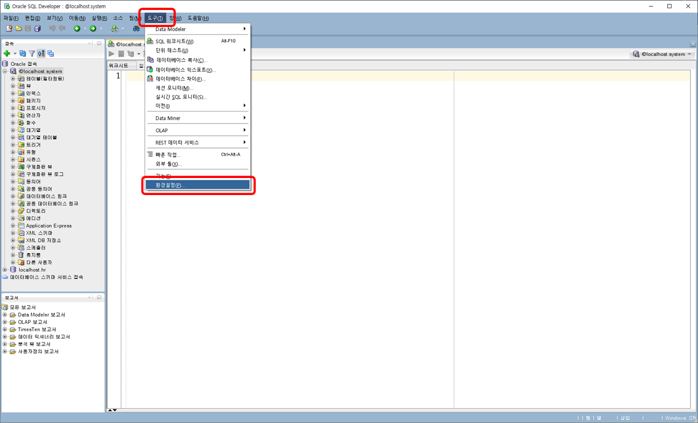Viewport: 698px width, 423px height.
Task: Click the 데이터베이스 익스포트 menu icon
Action: pyautogui.click(x=151, y=69)
